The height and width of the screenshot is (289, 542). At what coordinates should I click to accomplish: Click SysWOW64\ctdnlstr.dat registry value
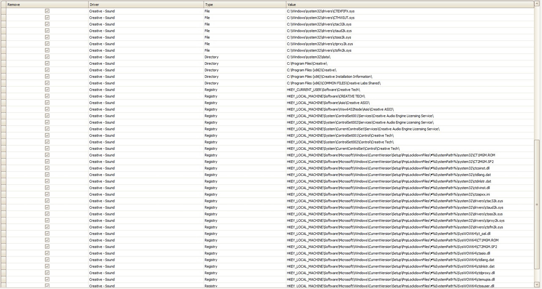(x=410, y=267)
